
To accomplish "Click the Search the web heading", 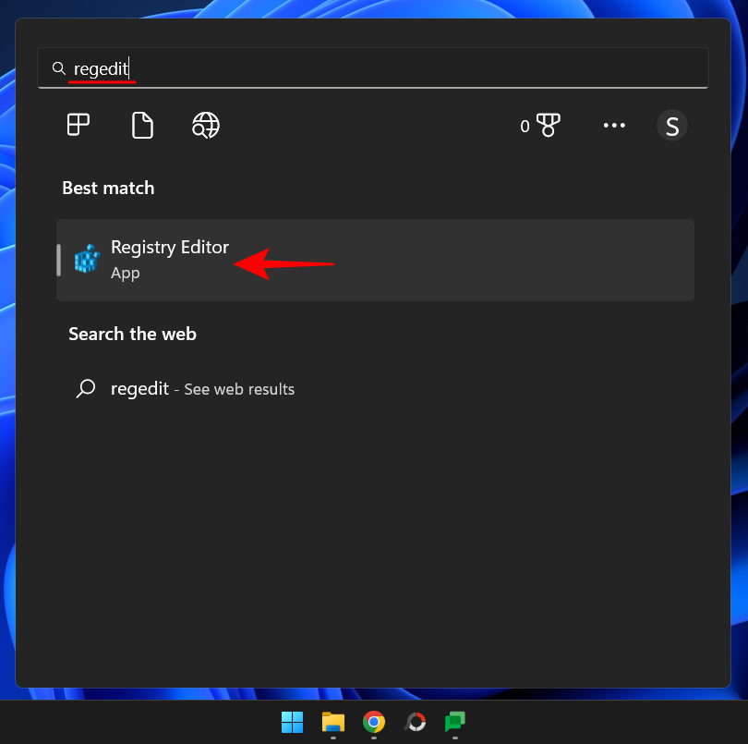I will pos(132,334).
